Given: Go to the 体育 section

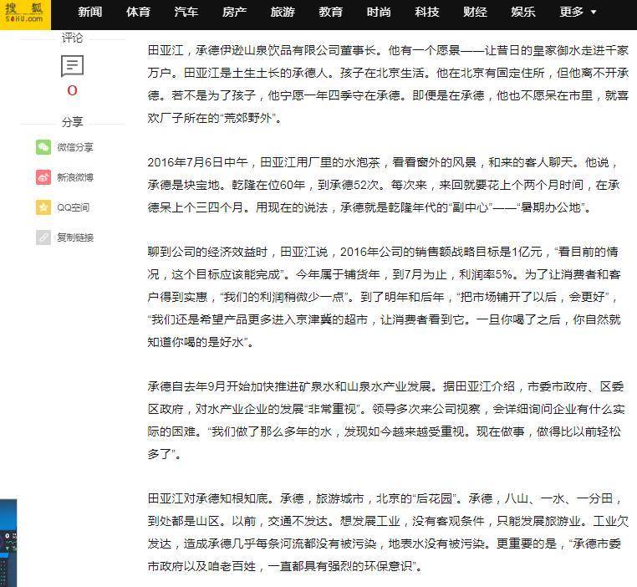Looking at the screenshot, I should (x=138, y=13).
